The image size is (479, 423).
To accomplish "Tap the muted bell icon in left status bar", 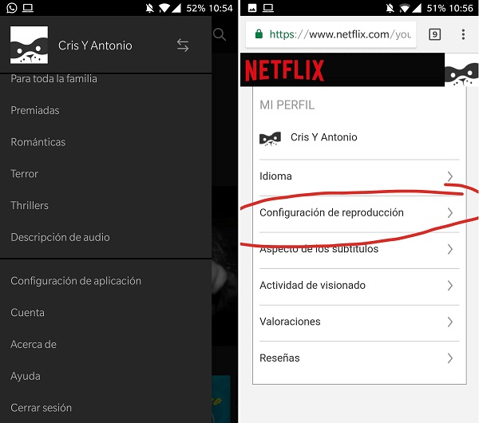I will coord(149,8).
